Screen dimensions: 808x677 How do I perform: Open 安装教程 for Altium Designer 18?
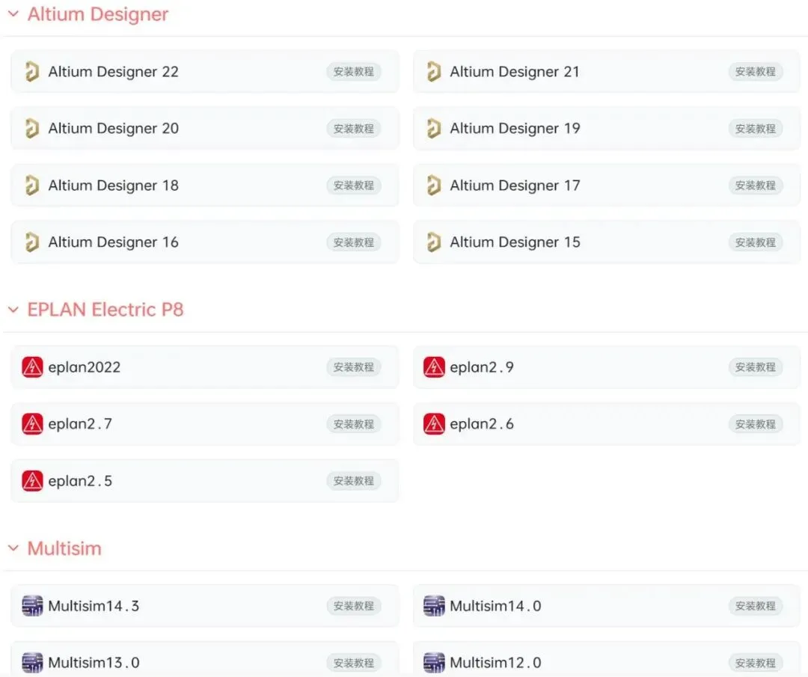353,186
